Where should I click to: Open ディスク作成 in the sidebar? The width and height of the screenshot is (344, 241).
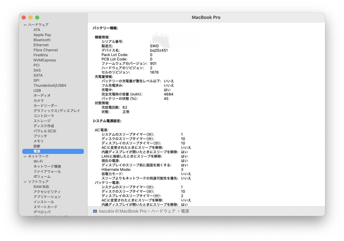tap(44, 126)
